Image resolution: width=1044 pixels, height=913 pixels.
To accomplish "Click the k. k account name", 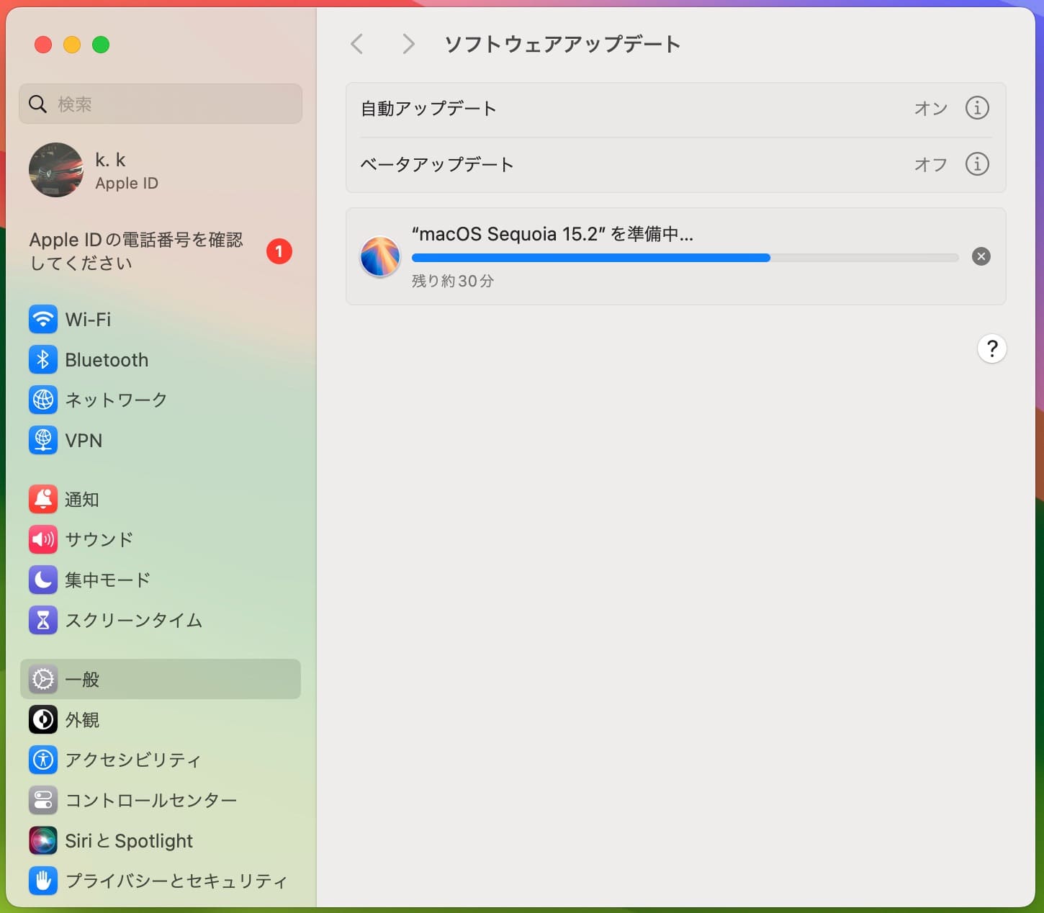I will click(x=110, y=159).
